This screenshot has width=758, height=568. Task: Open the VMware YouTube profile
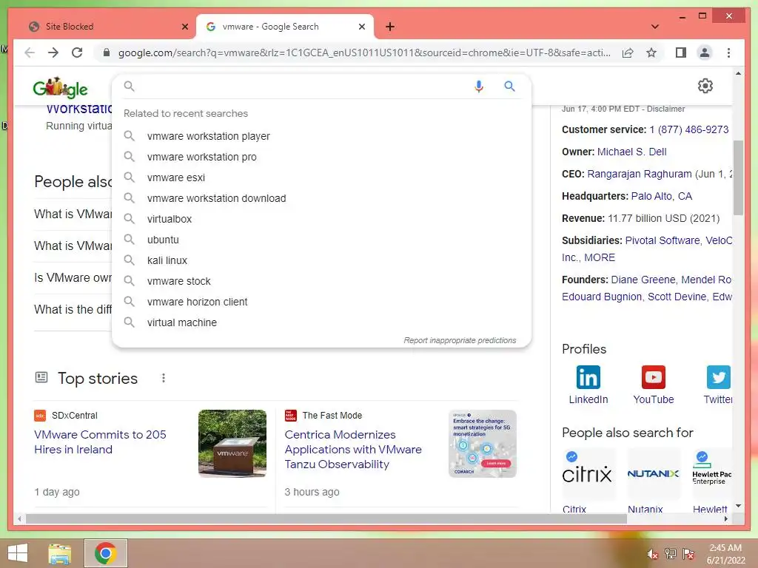pyautogui.click(x=653, y=385)
